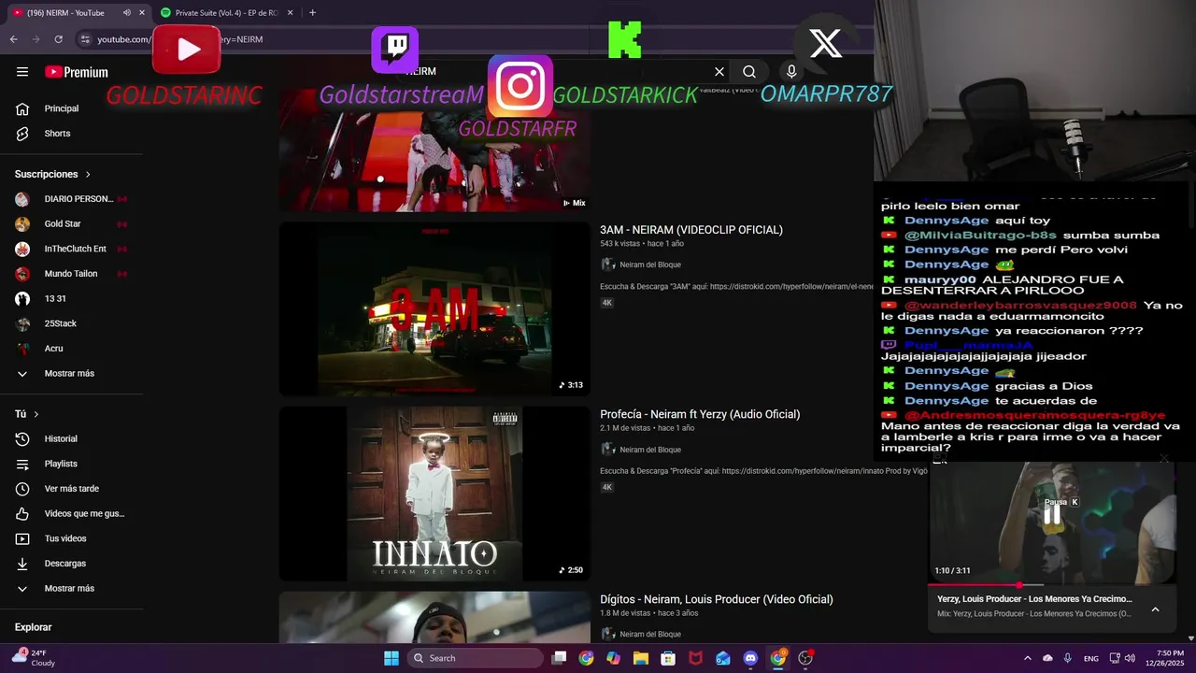Click the browser address bar URL

click(179, 39)
